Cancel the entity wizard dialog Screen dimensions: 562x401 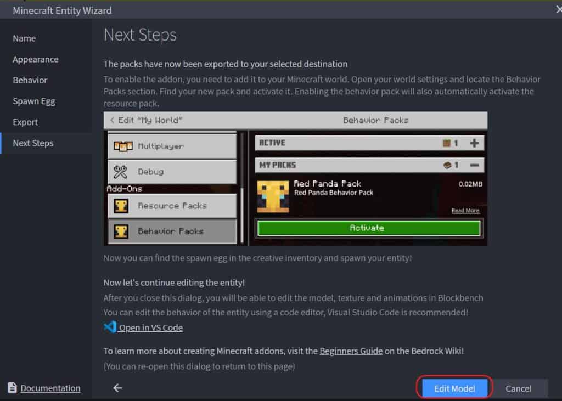[518, 388]
